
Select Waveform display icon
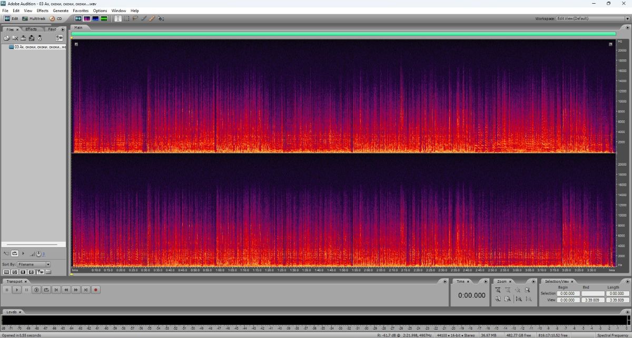pyautogui.click(x=78, y=18)
